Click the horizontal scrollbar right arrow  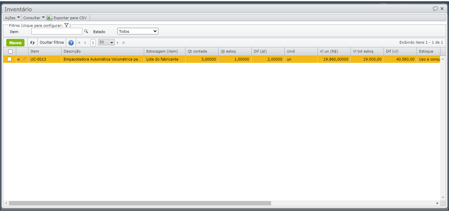point(437,203)
